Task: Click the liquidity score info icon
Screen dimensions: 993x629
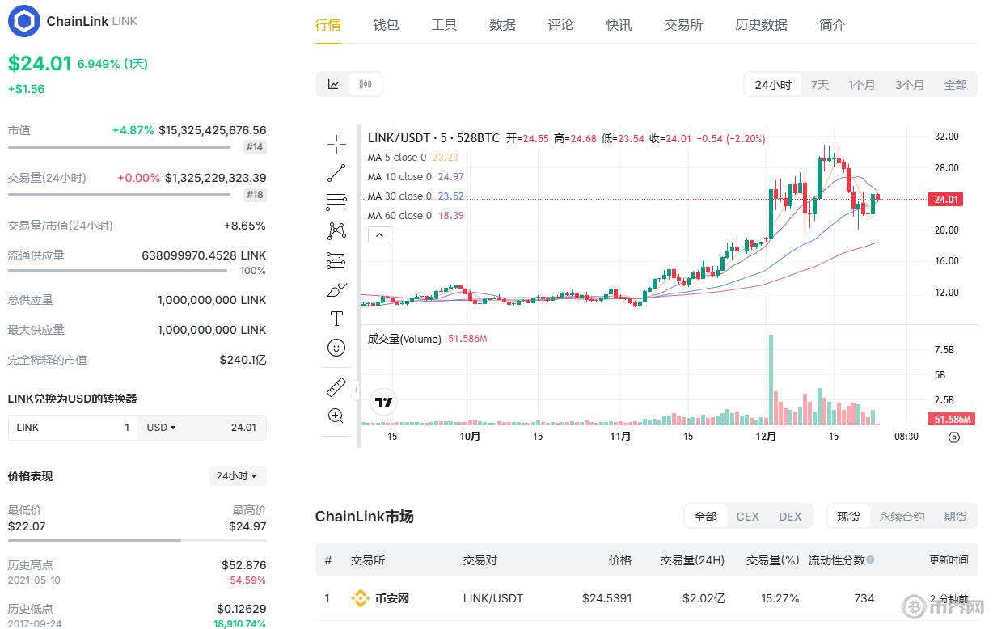Action: pyautogui.click(x=870, y=559)
